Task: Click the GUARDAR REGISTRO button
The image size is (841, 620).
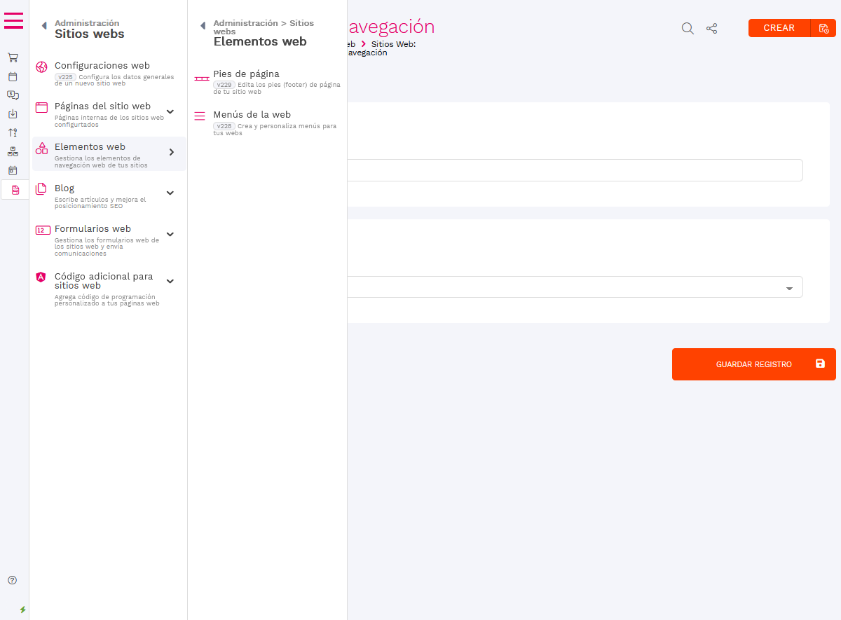Action: click(753, 364)
